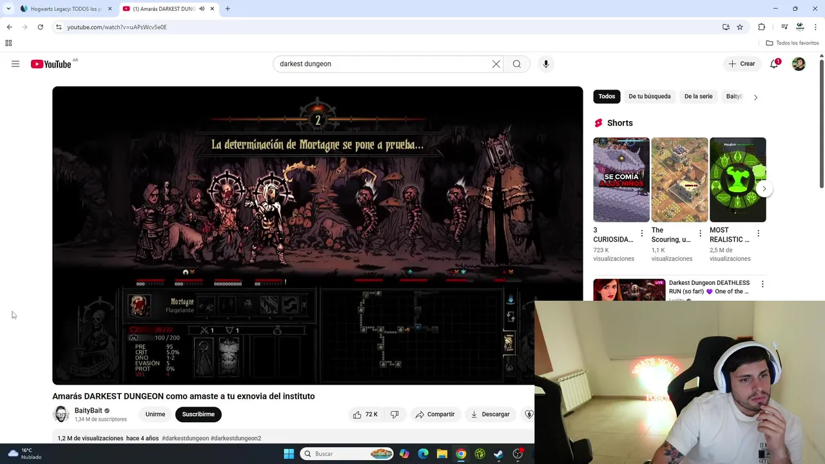View site information icon in address bar
This screenshot has height=464, width=825.
click(x=59, y=27)
